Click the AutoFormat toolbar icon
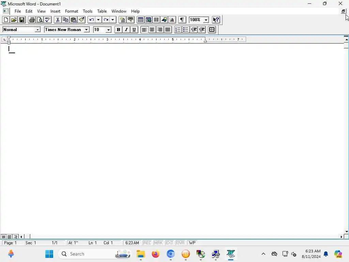 pyautogui.click(x=122, y=20)
